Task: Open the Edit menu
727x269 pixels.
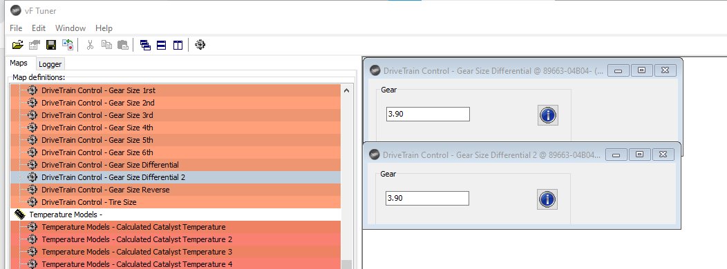Action: point(39,28)
